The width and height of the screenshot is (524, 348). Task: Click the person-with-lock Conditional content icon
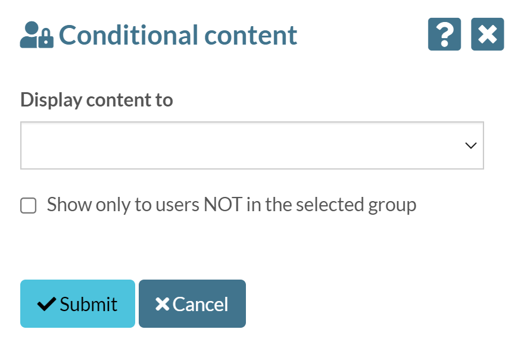36,35
